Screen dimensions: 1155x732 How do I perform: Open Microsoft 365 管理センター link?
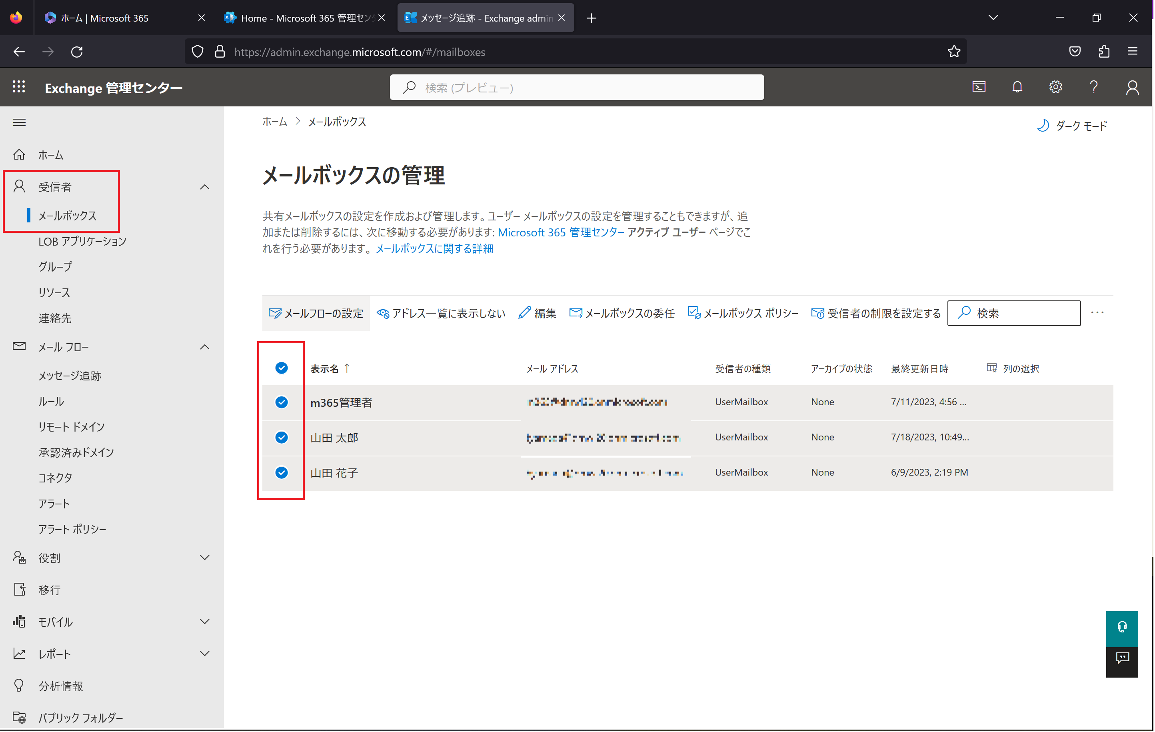pos(561,232)
